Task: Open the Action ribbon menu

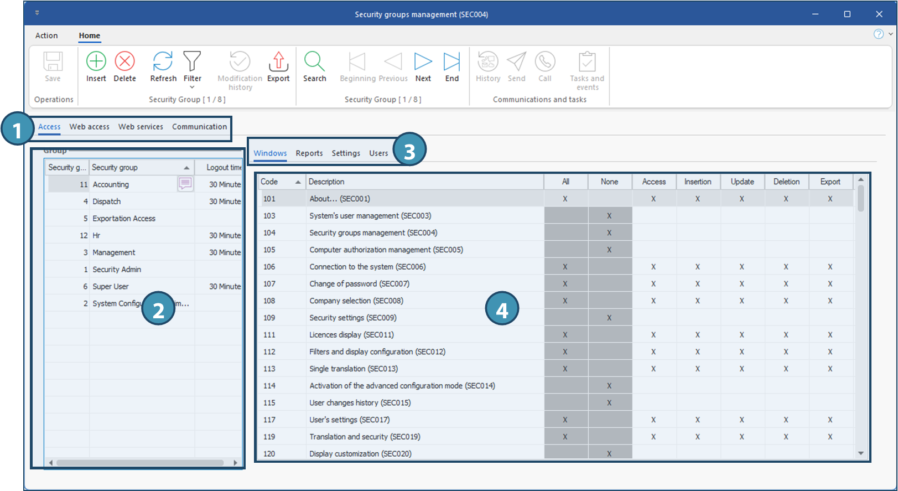Action: pyautogui.click(x=46, y=35)
